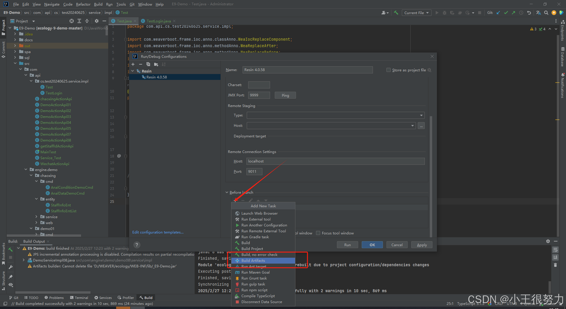566x309 pixels.
Task: Open the Commit tool window on left strip
Action: (x=3, y=50)
